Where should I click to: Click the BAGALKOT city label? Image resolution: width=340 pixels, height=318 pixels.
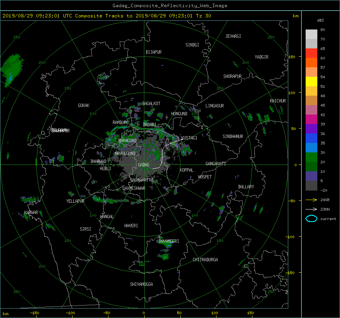[x=151, y=104]
